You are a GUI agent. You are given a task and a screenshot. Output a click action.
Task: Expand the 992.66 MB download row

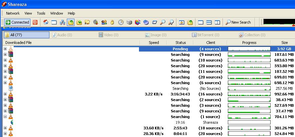[x=5, y=94]
